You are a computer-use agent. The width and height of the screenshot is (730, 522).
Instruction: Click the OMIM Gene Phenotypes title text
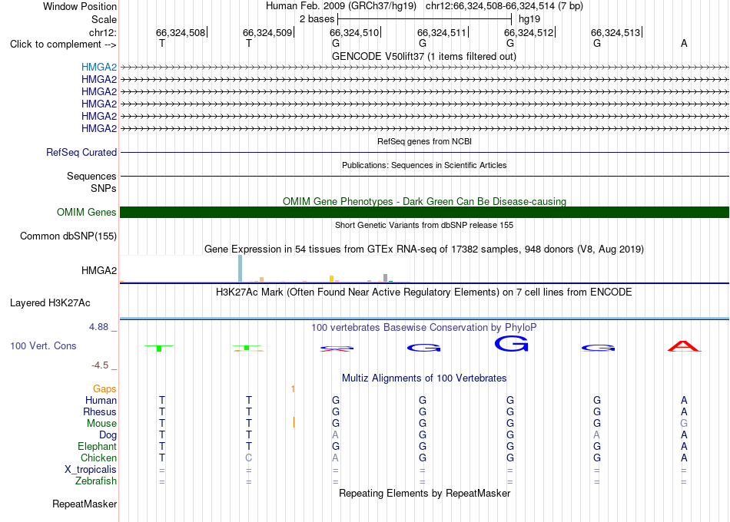[x=424, y=201]
